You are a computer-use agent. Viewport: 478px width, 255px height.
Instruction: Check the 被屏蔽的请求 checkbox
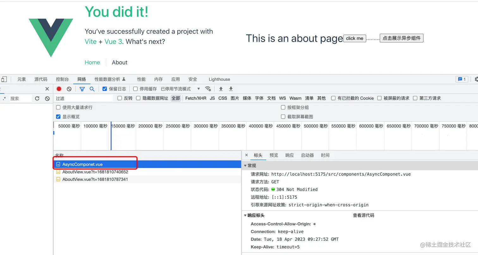point(380,98)
